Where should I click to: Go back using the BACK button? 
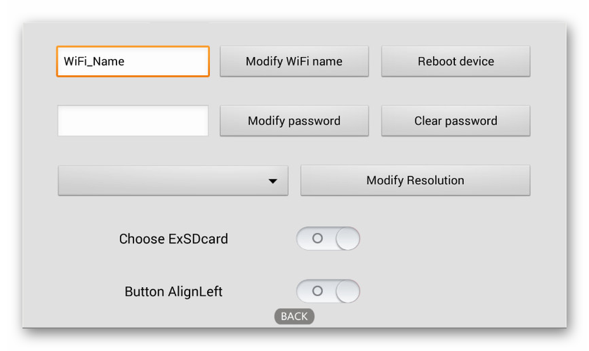294,317
